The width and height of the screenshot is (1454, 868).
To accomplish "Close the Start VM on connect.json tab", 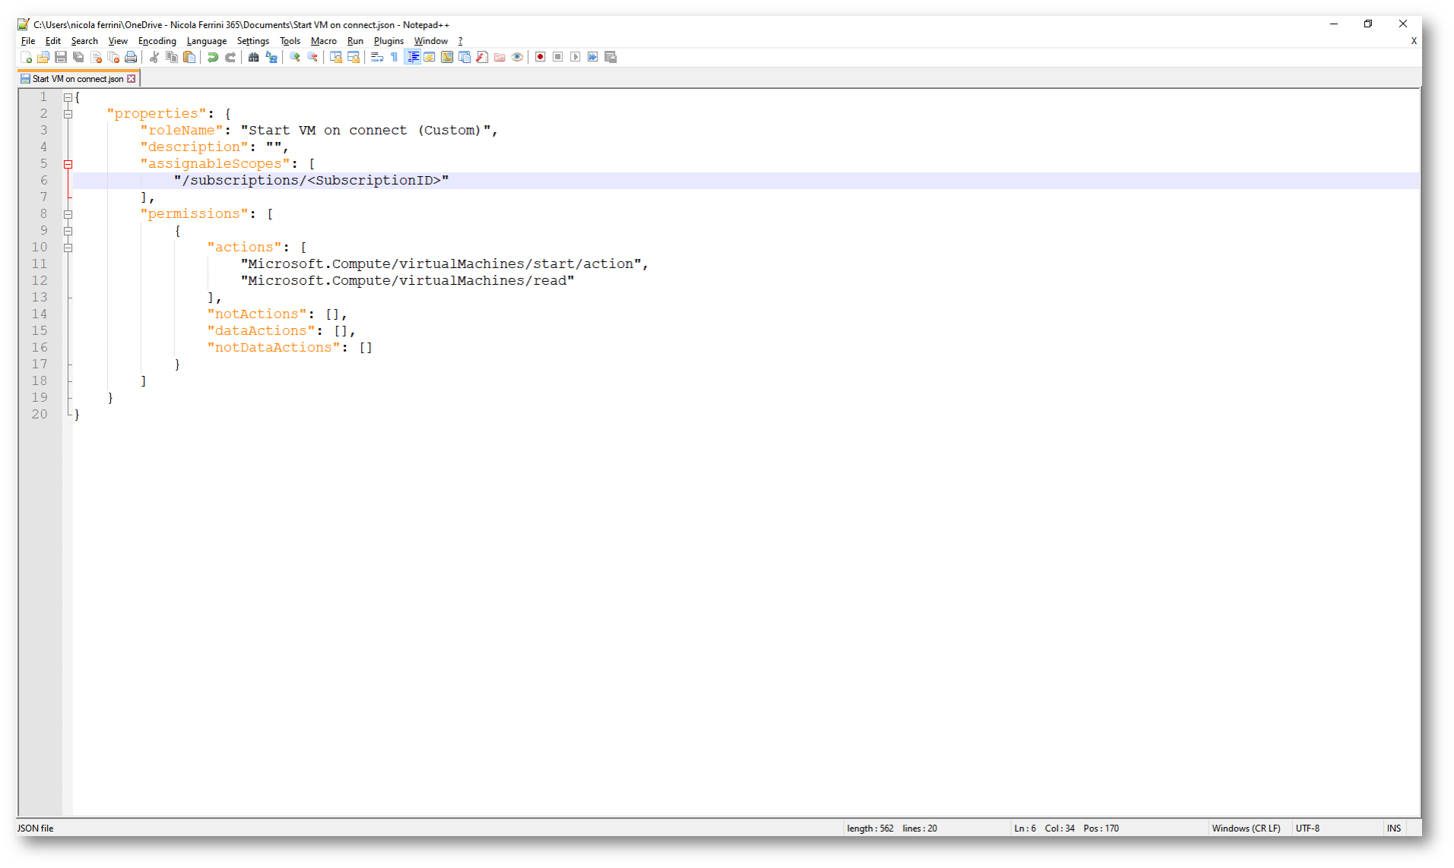I will pyautogui.click(x=131, y=79).
